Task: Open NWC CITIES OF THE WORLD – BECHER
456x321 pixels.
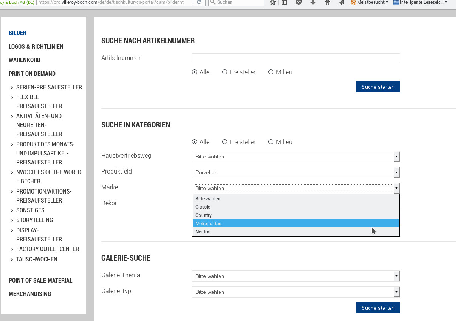Action: point(49,177)
